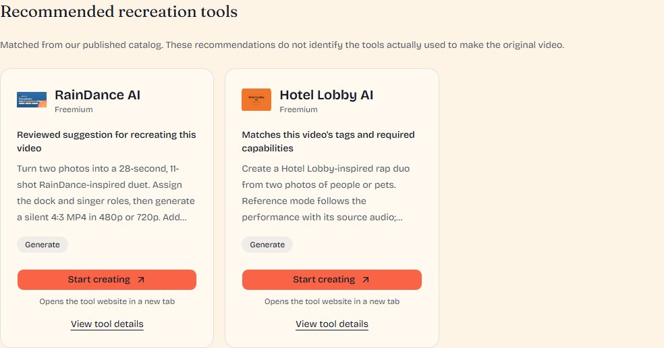664x348 pixels.
Task: Click the 'Matched from our published catalog' notice
Action: [x=282, y=45]
